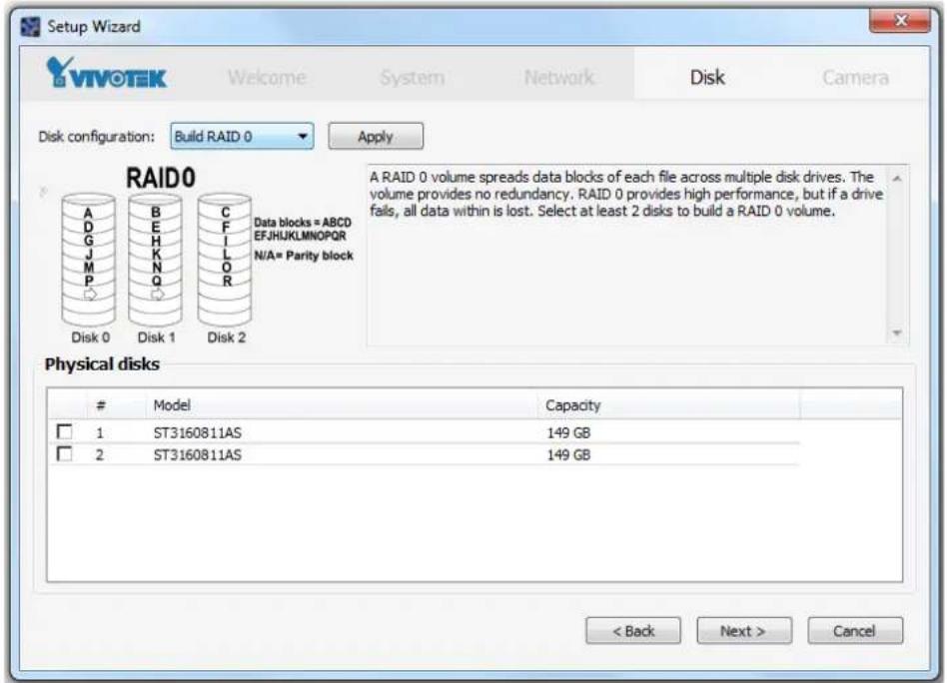This screenshot has width=947, height=683.
Task: Open the Disk configuration dropdown
Action: click(x=242, y=137)
